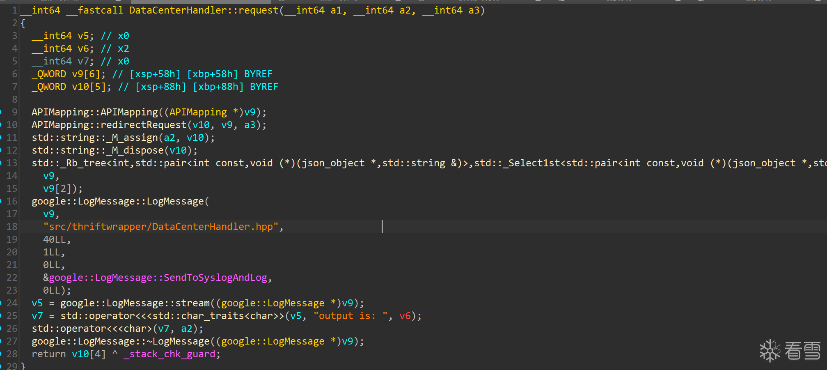
Task: Click the v5 assignment target on line 24
Action: pyautogui.click(x=37, y=303)
